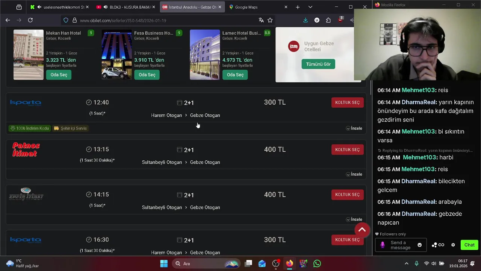Click the uBlock extension icon with badge
The image size is (481, 271).
pyautogui.click(x=340, y=20)
